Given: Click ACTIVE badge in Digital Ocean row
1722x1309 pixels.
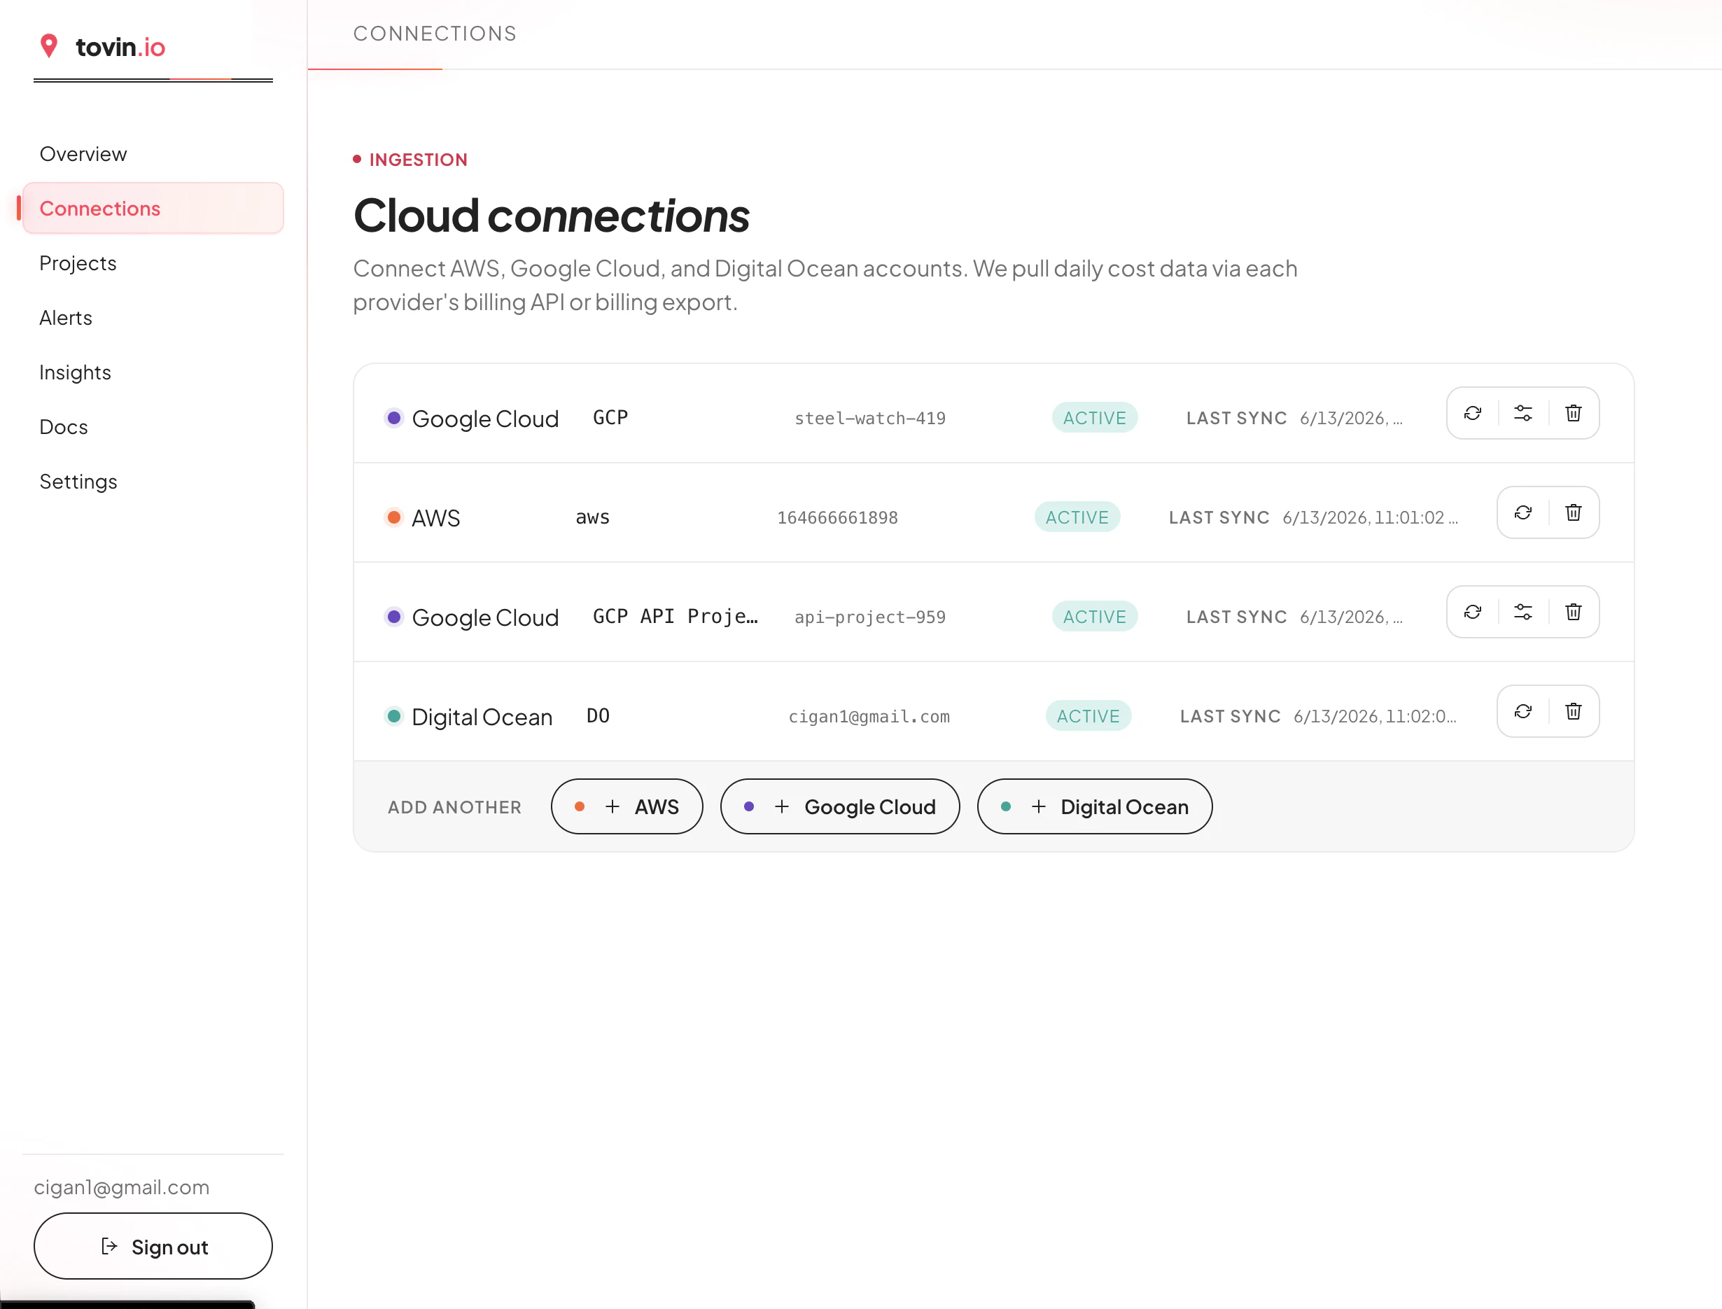Looking at the screenshot, I should click(1088, 716).
